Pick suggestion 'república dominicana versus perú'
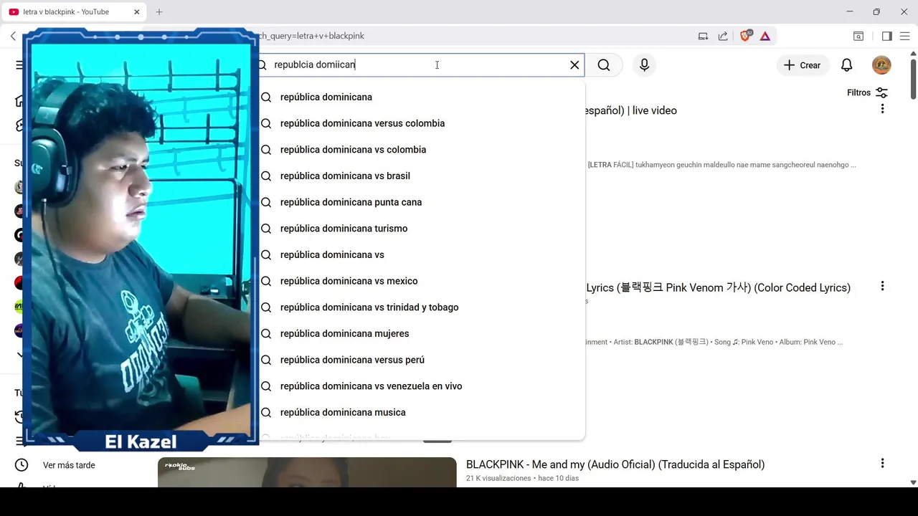This screenshot has height=516, width=918. pos(422,360)
